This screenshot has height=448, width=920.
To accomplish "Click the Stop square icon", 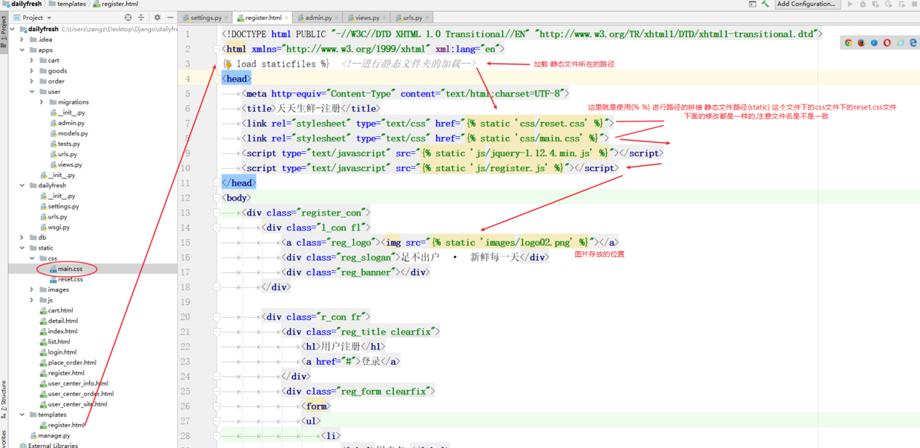I will point(913,4).
